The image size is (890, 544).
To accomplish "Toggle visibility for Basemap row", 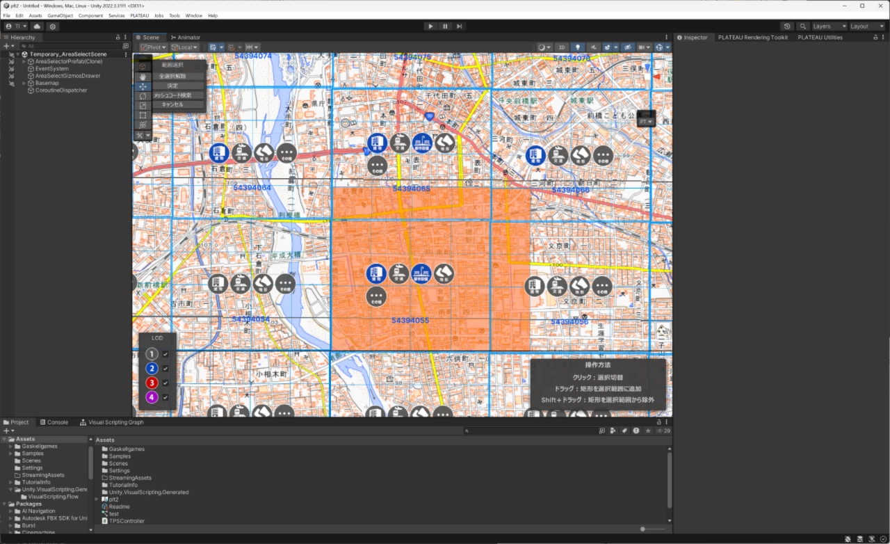I will (11, 83).
